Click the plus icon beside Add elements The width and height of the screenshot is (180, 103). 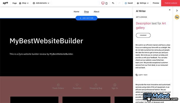(x=34, y=3)
